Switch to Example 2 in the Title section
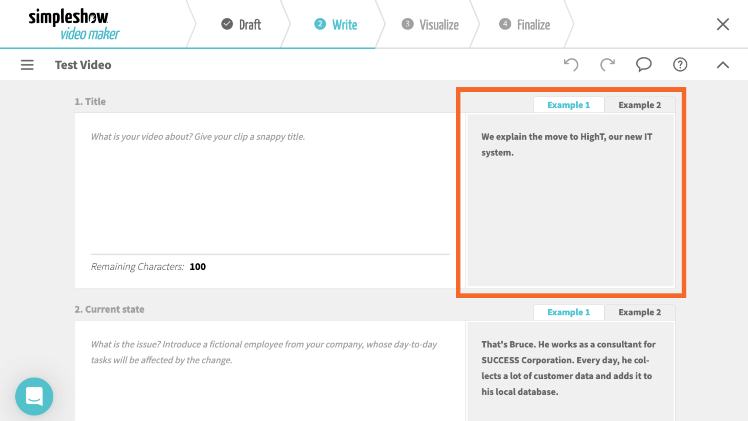 [639, 105]
